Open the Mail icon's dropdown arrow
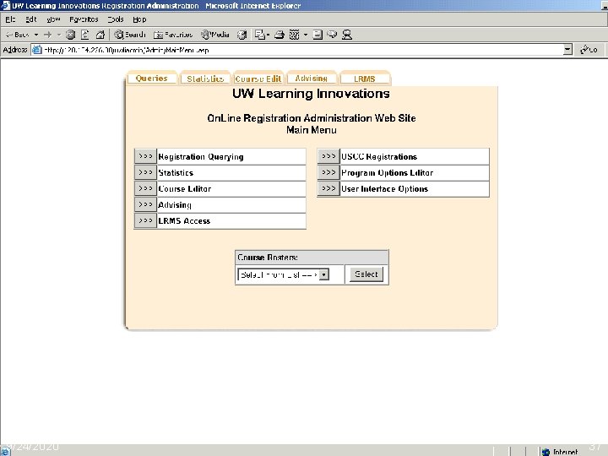The image size is (608, 456). [x=268, y=35]
